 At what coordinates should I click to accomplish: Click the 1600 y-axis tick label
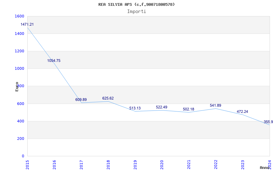(19, 16)
